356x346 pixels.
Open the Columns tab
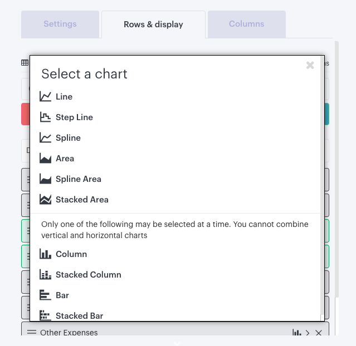pyautogui.click(x=247, y=24)
